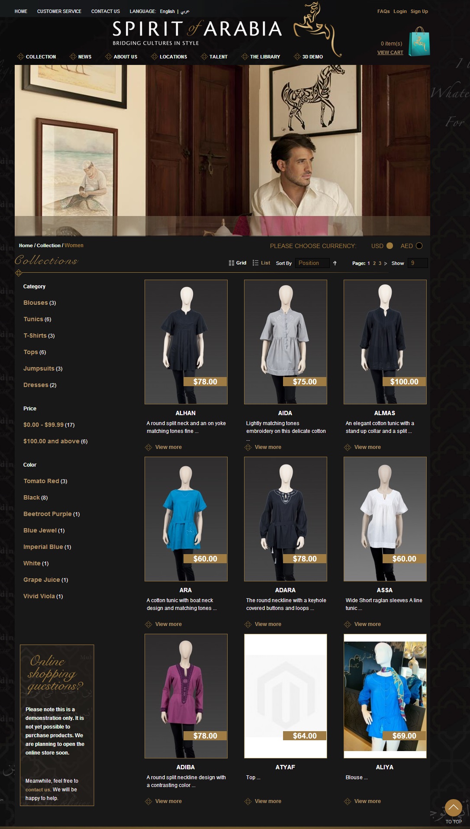Screen dimensions: 470x829
Task: Filter price $100.00 and above
Action: click(x=51, y=441)
